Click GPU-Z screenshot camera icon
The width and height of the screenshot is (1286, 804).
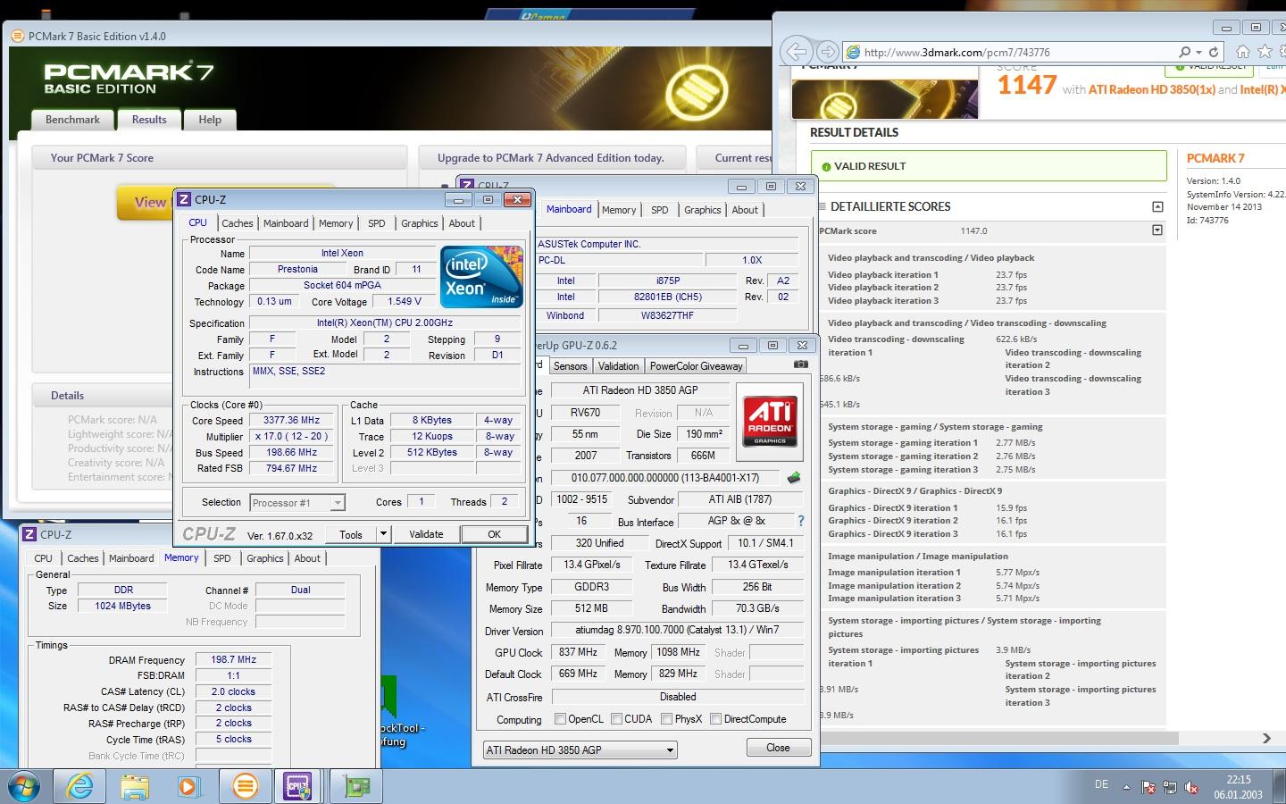[801, 364]
